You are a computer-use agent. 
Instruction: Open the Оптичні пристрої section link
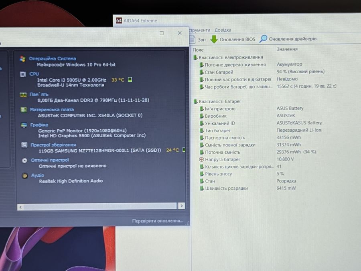click(x=50, y=160)
